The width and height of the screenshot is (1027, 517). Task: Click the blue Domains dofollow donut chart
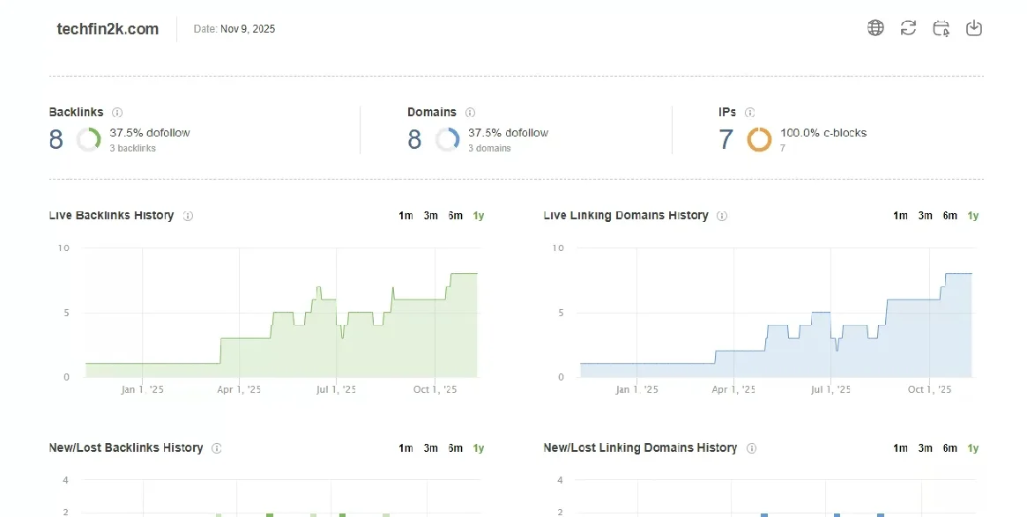[447, 139]
